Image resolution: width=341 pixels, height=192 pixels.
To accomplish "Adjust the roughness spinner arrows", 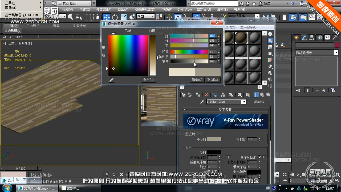I will (x=259, y=139).
